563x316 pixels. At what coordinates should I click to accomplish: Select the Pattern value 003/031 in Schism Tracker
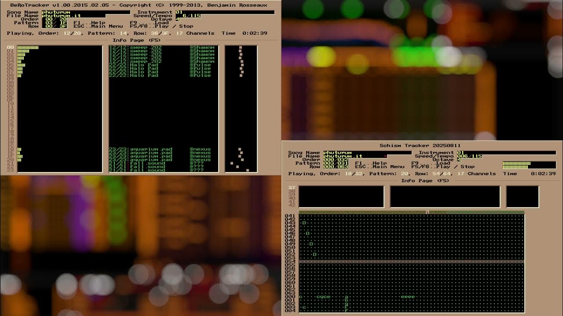coord(336,163)
